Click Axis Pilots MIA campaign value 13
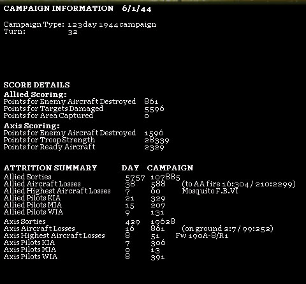This screenshot has height=284, width=306. tap(155, 250)
